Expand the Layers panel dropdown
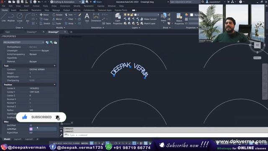Screen dimensions: 268x151 (x=136, y=28)
